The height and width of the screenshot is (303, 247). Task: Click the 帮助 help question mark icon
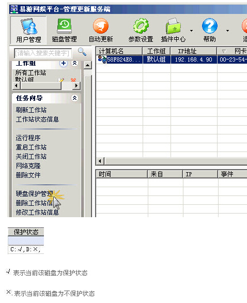209,30
